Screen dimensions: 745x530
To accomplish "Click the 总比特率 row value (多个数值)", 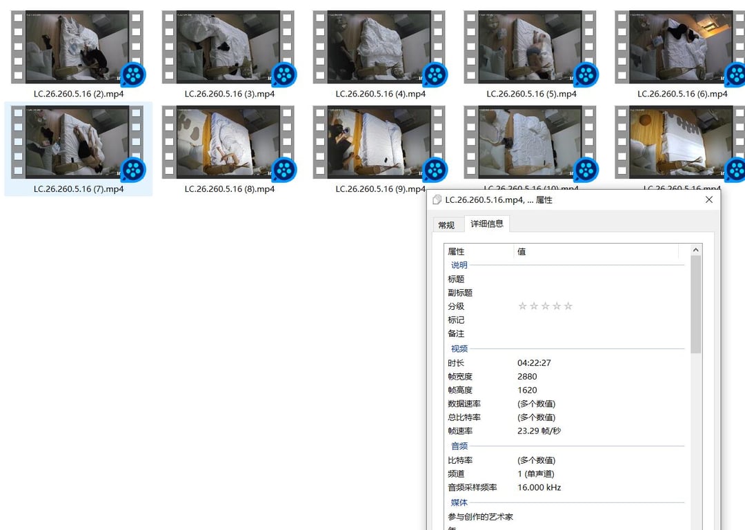I will (537, 418).
